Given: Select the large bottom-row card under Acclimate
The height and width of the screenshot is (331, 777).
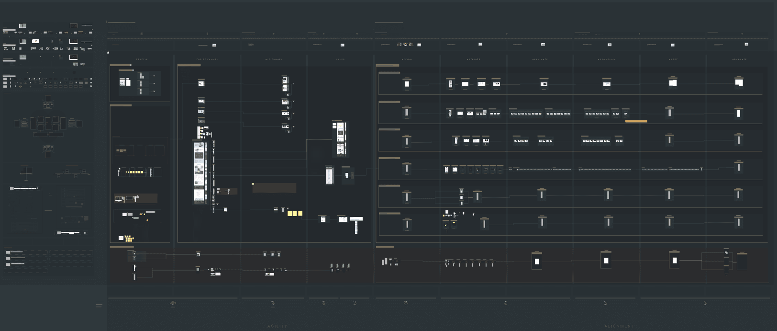Looking at the screenshot, I should [x=537, y=261].
